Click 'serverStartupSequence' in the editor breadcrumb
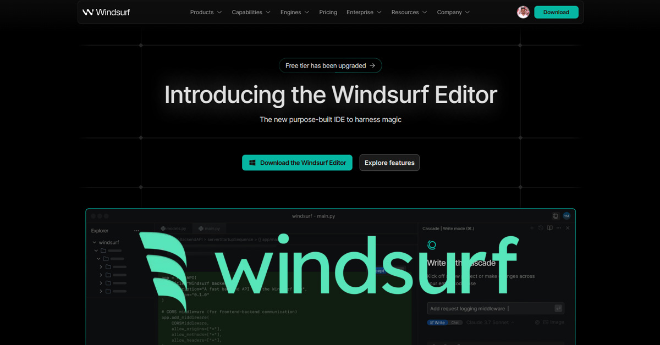The image size is (660, 345). tap(231, 240)
